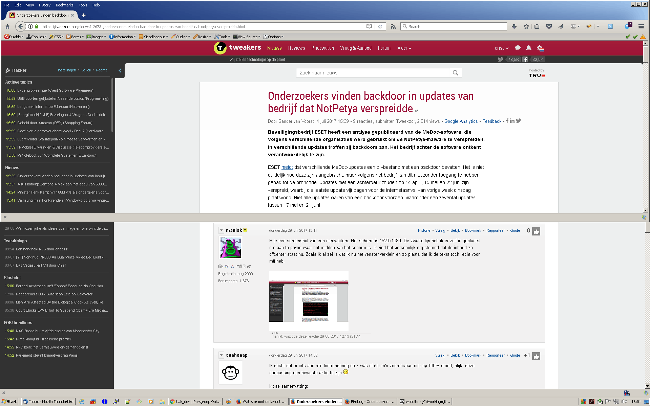Image resolution: width=650 pixels, height=406 pixels.
Task: Submit the news search magnifier button
Action: (456, 73)
